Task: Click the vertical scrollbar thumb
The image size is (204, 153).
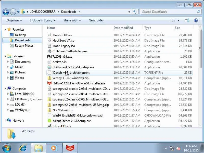Action: tap(200, 48)
